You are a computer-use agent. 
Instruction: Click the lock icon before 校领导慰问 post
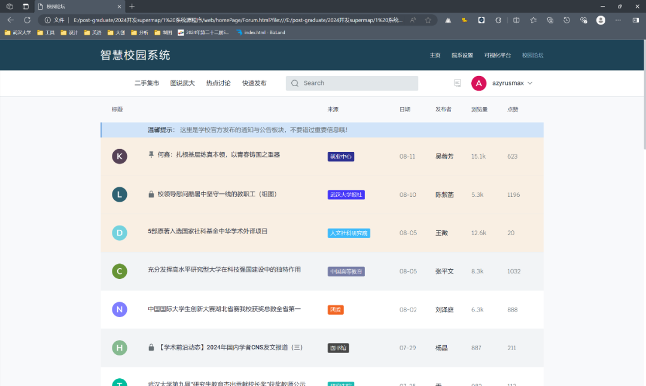click(151, 194)
